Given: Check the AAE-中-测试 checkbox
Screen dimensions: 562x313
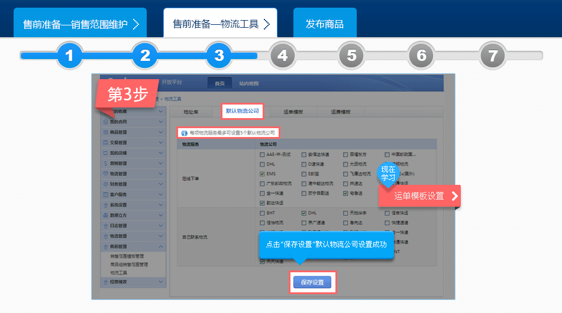Looking at the screenshot, I should pos(262,155).
